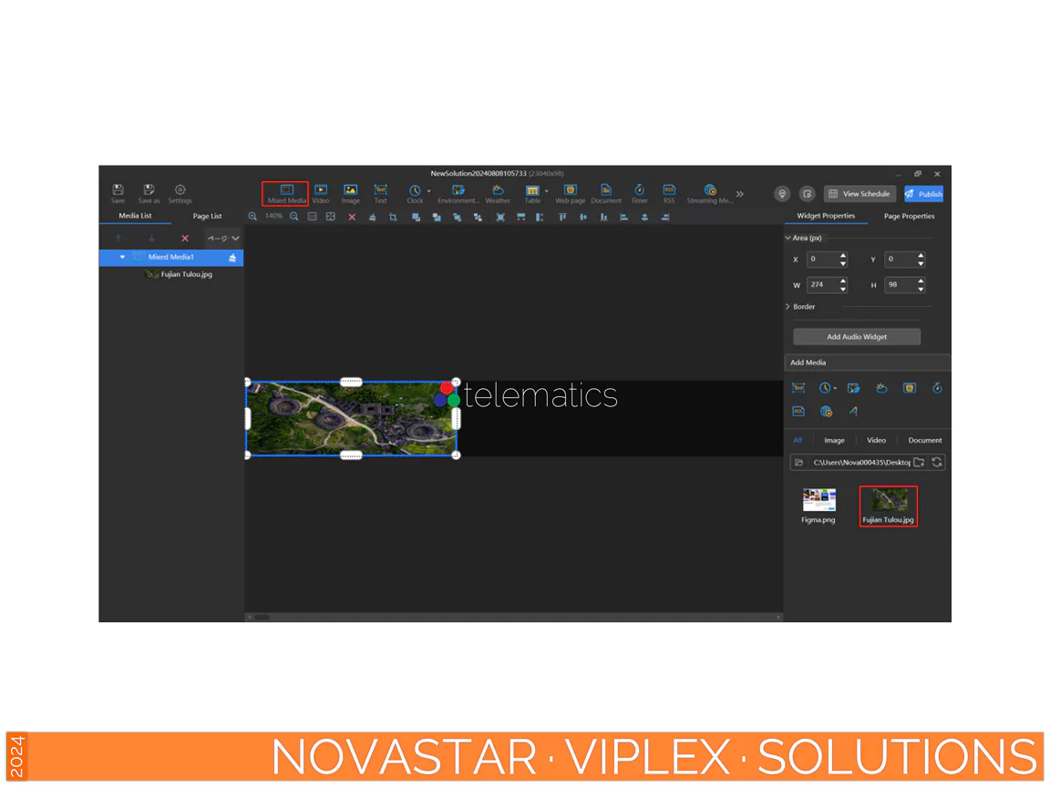The image size is (1050, 787).
Task: Insert a Web page widget
Action: pyautogui.click(x=570, y=193)
